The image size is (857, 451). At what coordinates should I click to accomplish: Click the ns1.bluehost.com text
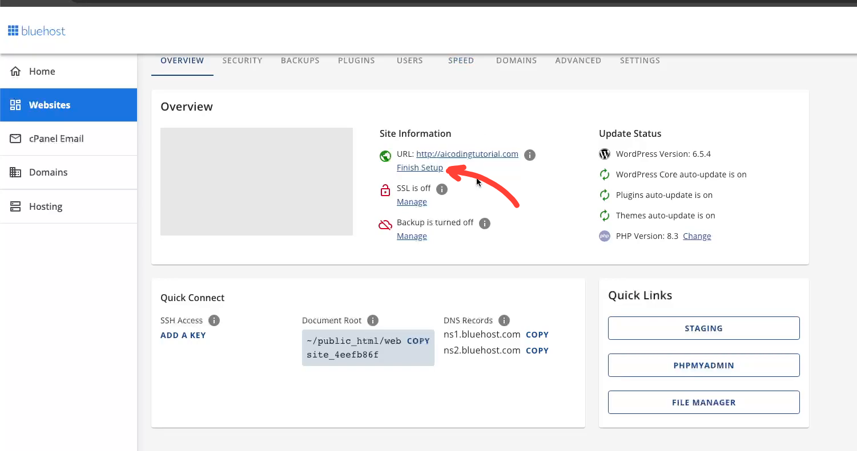(482, 334)
